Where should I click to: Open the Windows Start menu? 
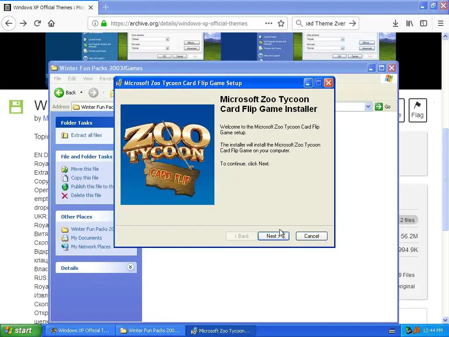click(x=20, y=331)
